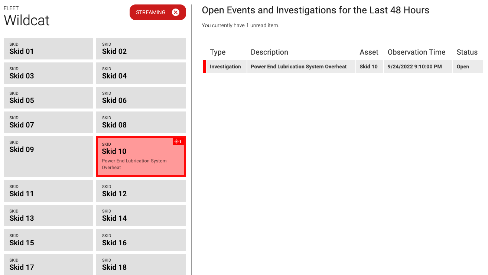Viewport: 488px width, 275px height.
Task: Click the alert badge on Skid 10
Action: pos(179,142)
